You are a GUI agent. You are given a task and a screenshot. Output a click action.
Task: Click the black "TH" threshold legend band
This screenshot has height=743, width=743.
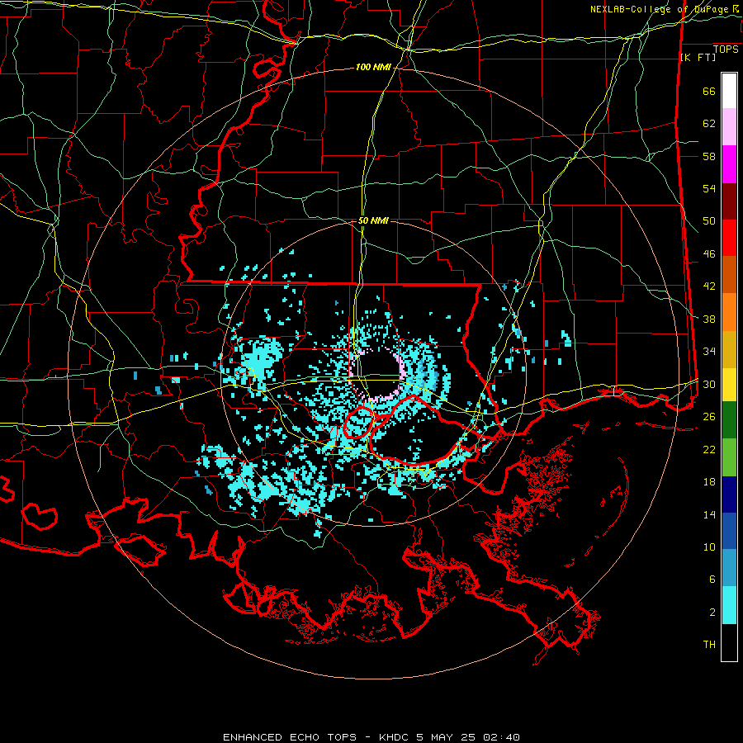click(x=729, y=642)
